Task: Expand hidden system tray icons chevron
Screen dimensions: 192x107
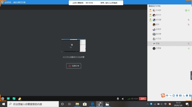Action: pos(148,104)
